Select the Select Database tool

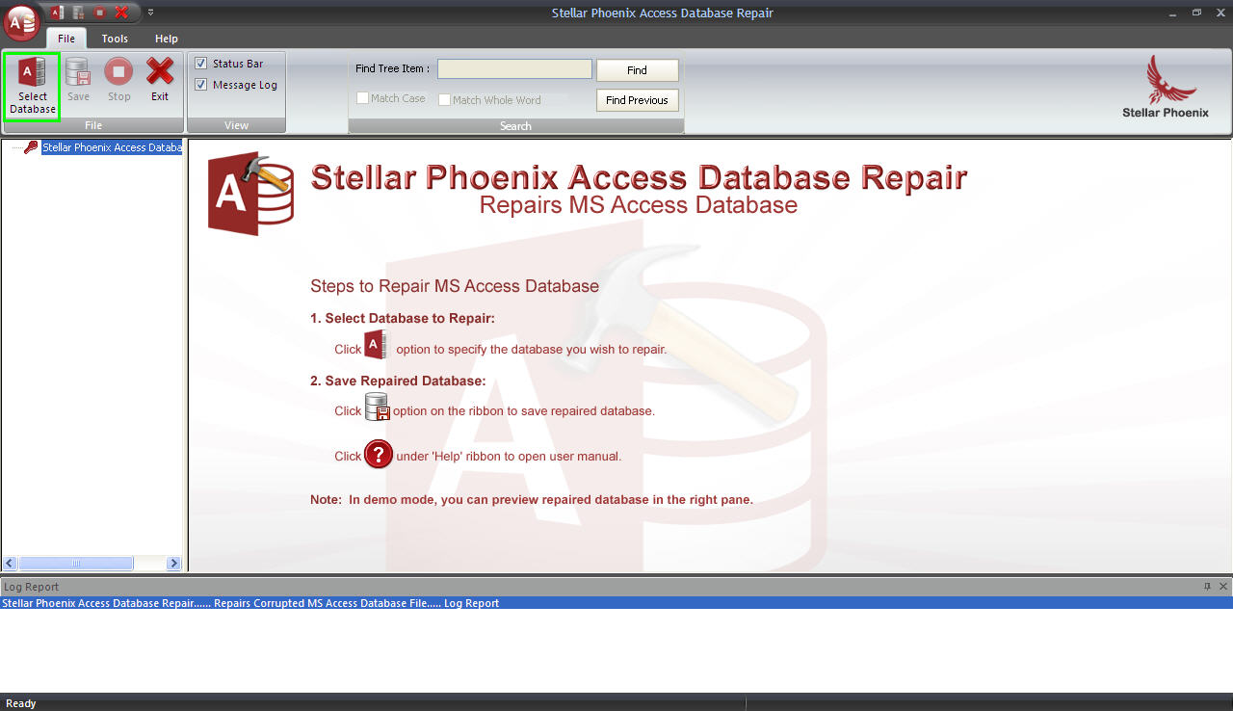pos(32,85)
